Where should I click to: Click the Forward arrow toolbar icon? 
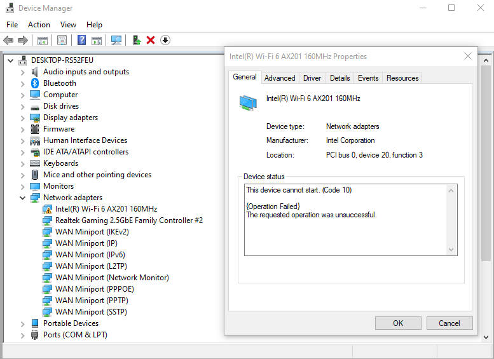[x=23, y=40]
